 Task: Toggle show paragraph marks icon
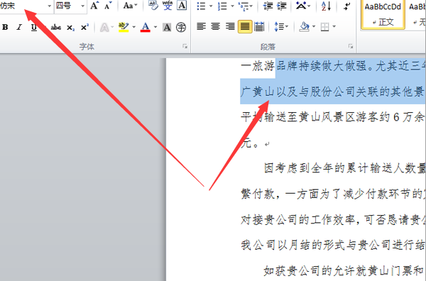[346, 6]
